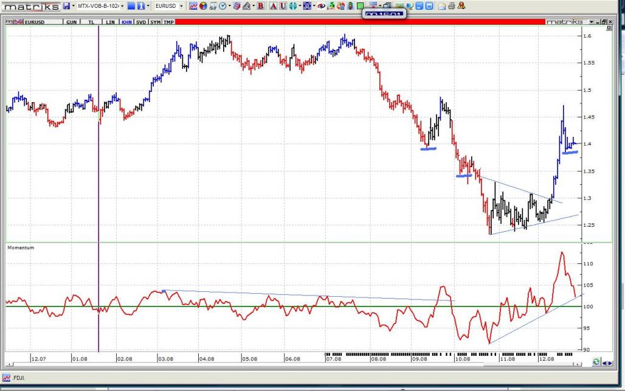Click the red eye icon in toolbar
The width and height of the screenshot is (625, 391).
[321, 5]
